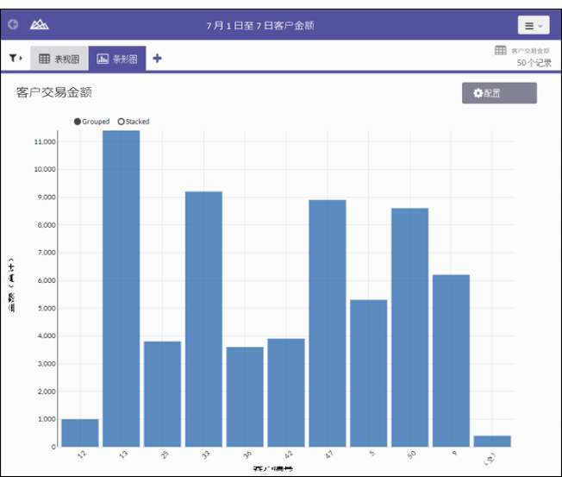This screenshot has height=477, width=562.
Task: Click the table icon beside 客户交易金额 record count
Action: point(500,51)
